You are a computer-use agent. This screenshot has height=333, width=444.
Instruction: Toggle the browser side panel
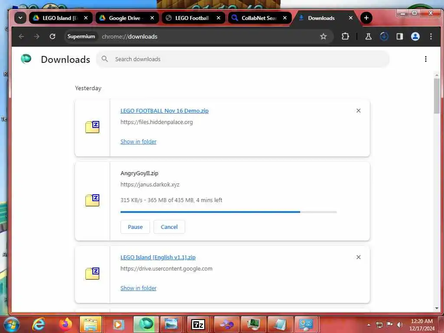coord(399,36)
